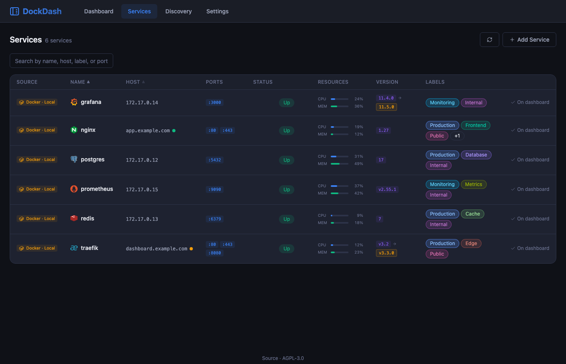Screen dimensions: 566x364
Task: Open the Source link in the footer
Action: 270,358
